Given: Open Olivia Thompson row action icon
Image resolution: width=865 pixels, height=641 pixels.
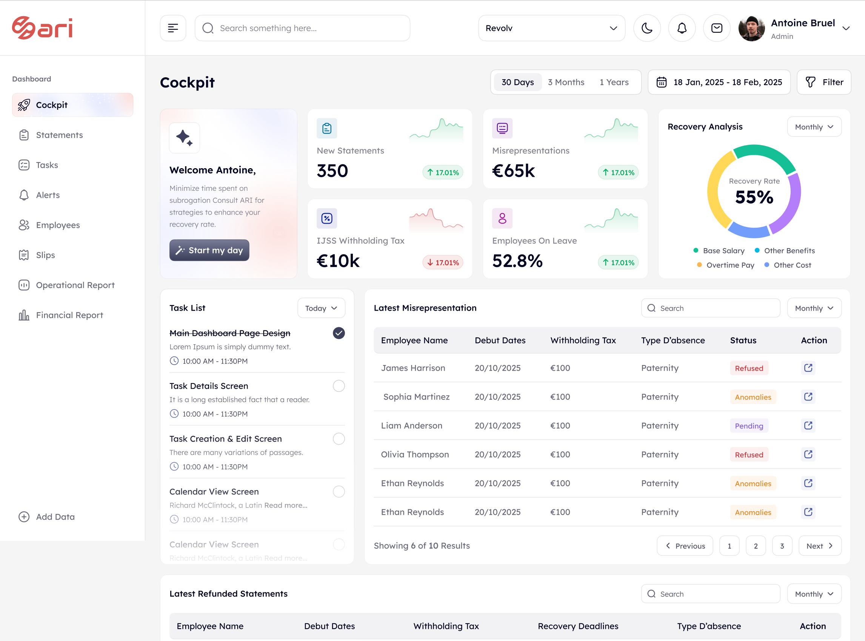Looking at the screenshot, I should [808, 454].
